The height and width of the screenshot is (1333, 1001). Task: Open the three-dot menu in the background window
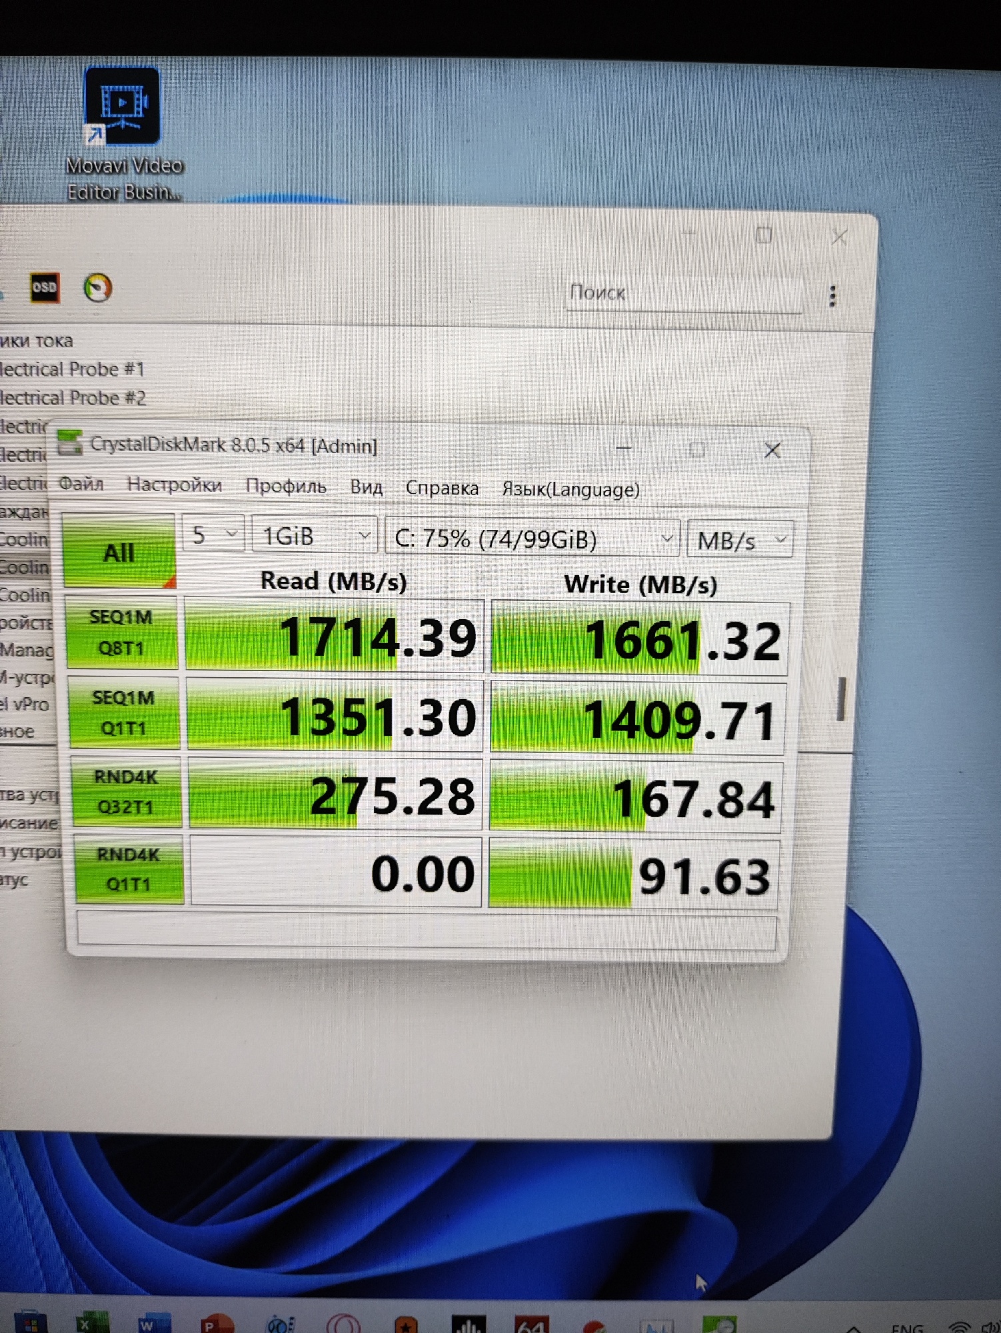pyautogui.click(x=832, y=296)
